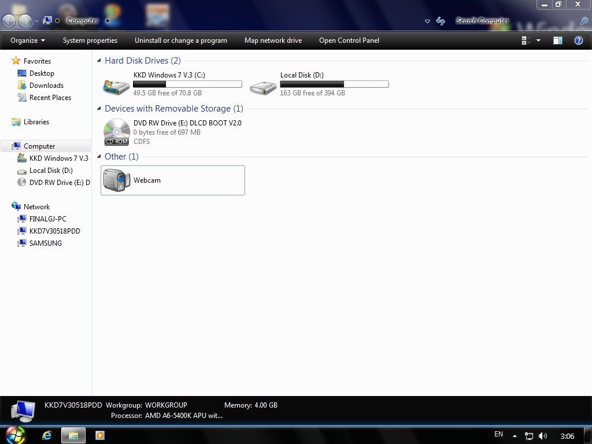The height and width of the screenshot is (444, 592).
Task: Click System properties
Action: tap(90, 40)
